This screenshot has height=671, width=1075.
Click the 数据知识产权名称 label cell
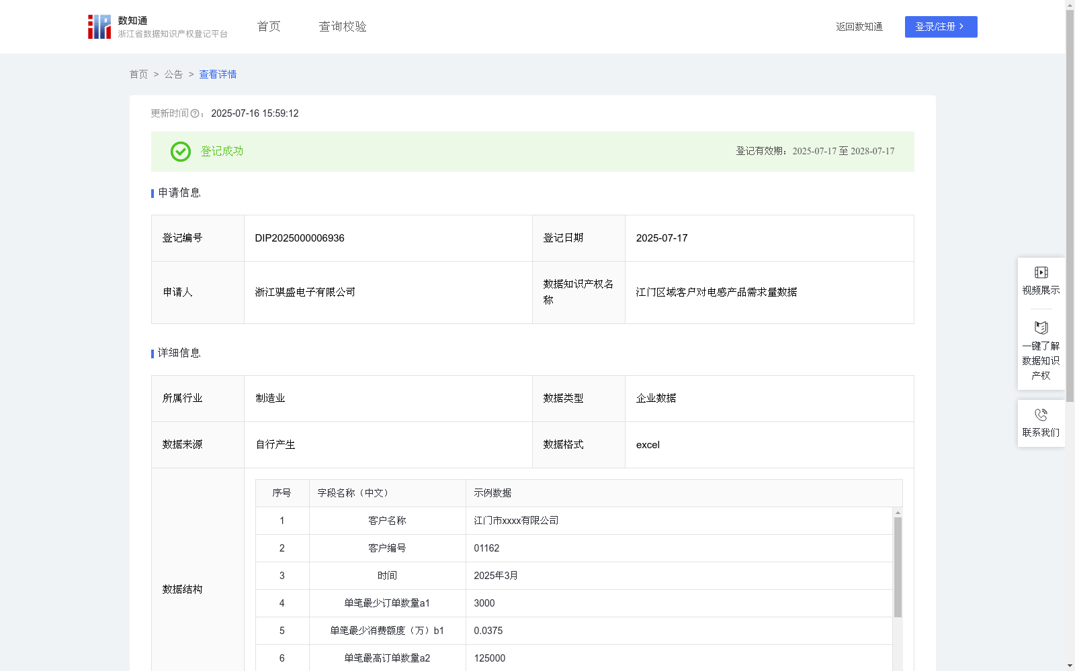[x=578, y=293]
